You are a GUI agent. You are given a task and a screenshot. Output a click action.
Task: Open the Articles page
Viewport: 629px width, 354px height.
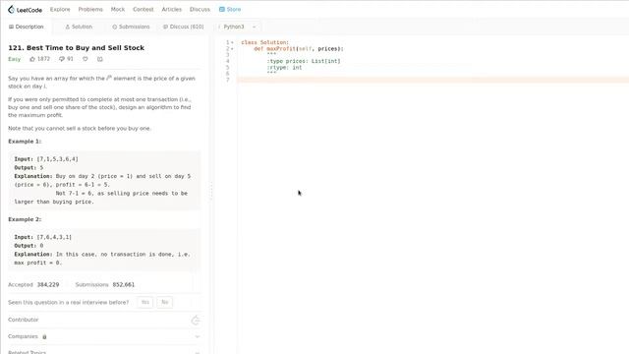point(172,9)
